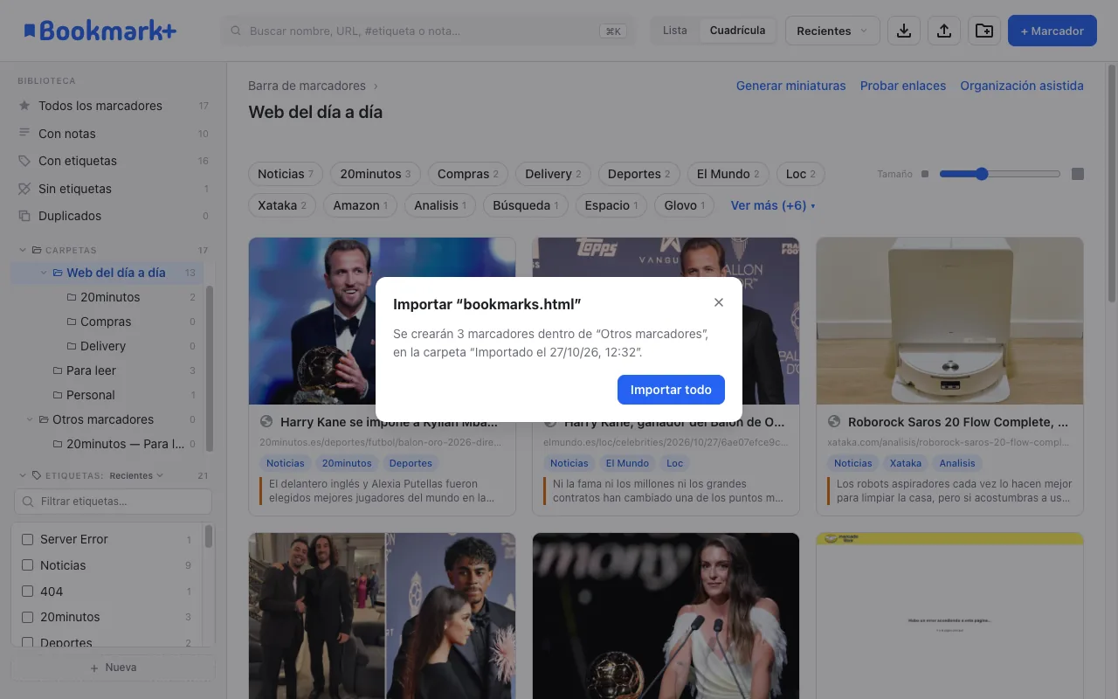Open the Duplicados library view
Image resolution: width=1118 pixels, height=699 pixels.
[114, 216]
